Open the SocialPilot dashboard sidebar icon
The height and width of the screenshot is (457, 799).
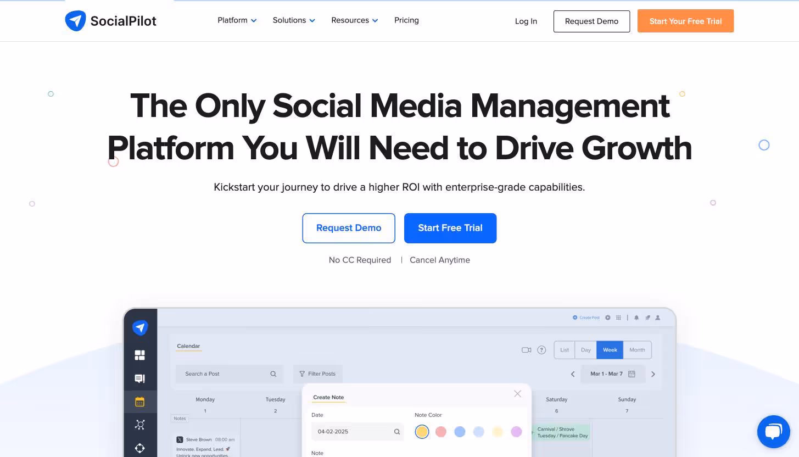tap(140, 355)
